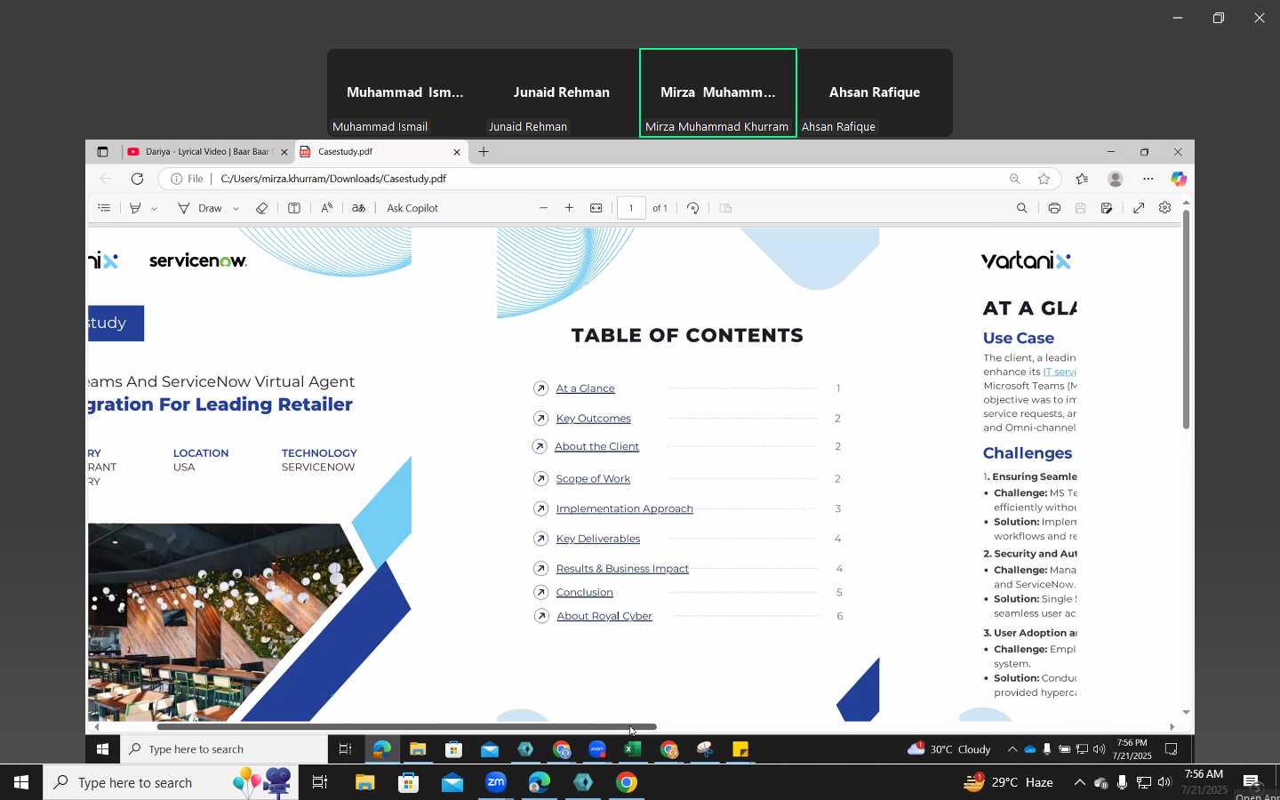Rotate the PDF page
Image resolution: width=1280 pixels, height=800 pixels.
(693, 208)
